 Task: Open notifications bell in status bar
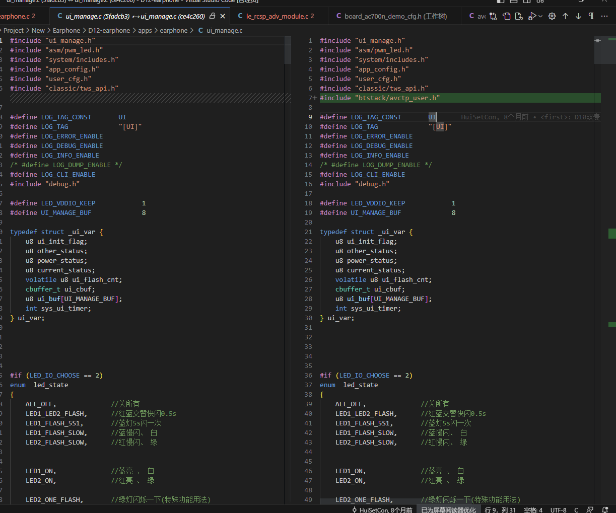click(605, 509)
